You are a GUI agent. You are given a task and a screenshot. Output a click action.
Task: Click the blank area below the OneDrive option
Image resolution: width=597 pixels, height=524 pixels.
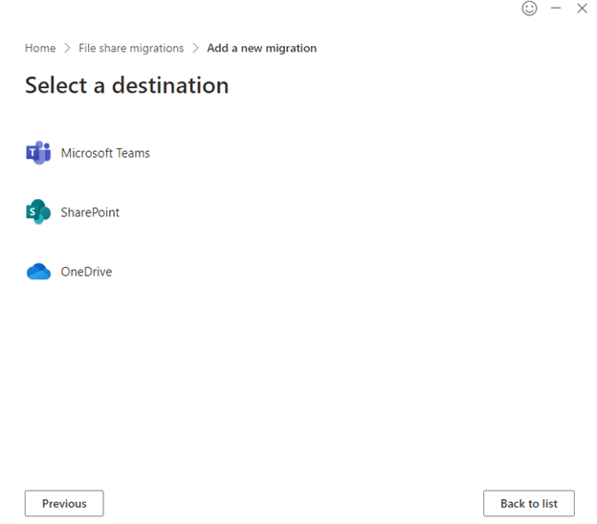pos(287,382)
